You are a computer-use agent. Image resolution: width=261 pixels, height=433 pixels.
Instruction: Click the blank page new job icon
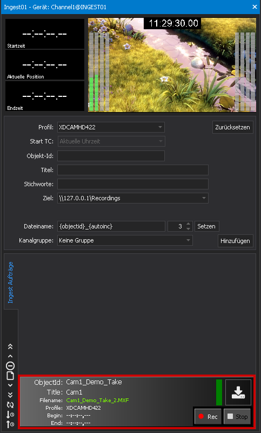point(10,376)
